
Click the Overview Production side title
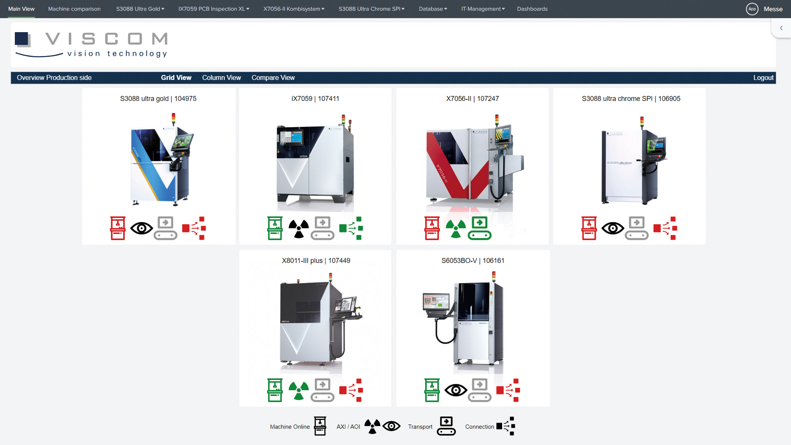(54, 77)
